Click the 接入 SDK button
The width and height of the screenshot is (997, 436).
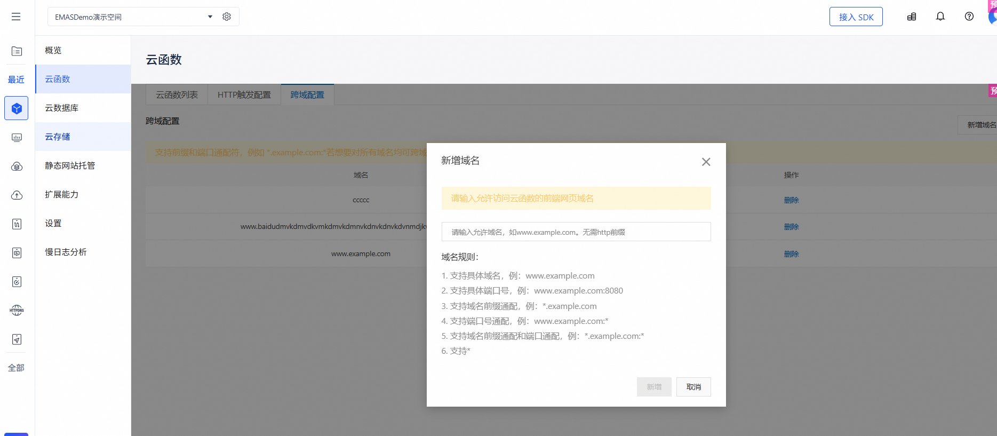pos(856,17)
